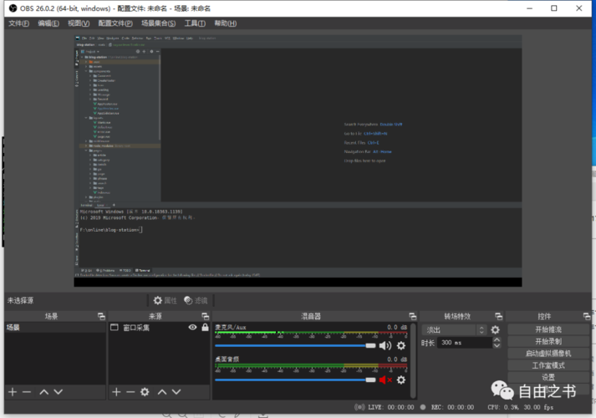Image resolution: width=596 pixels, height=418 pixels.
Task: Click the 设置 settings button
Action: pos(548,377)
